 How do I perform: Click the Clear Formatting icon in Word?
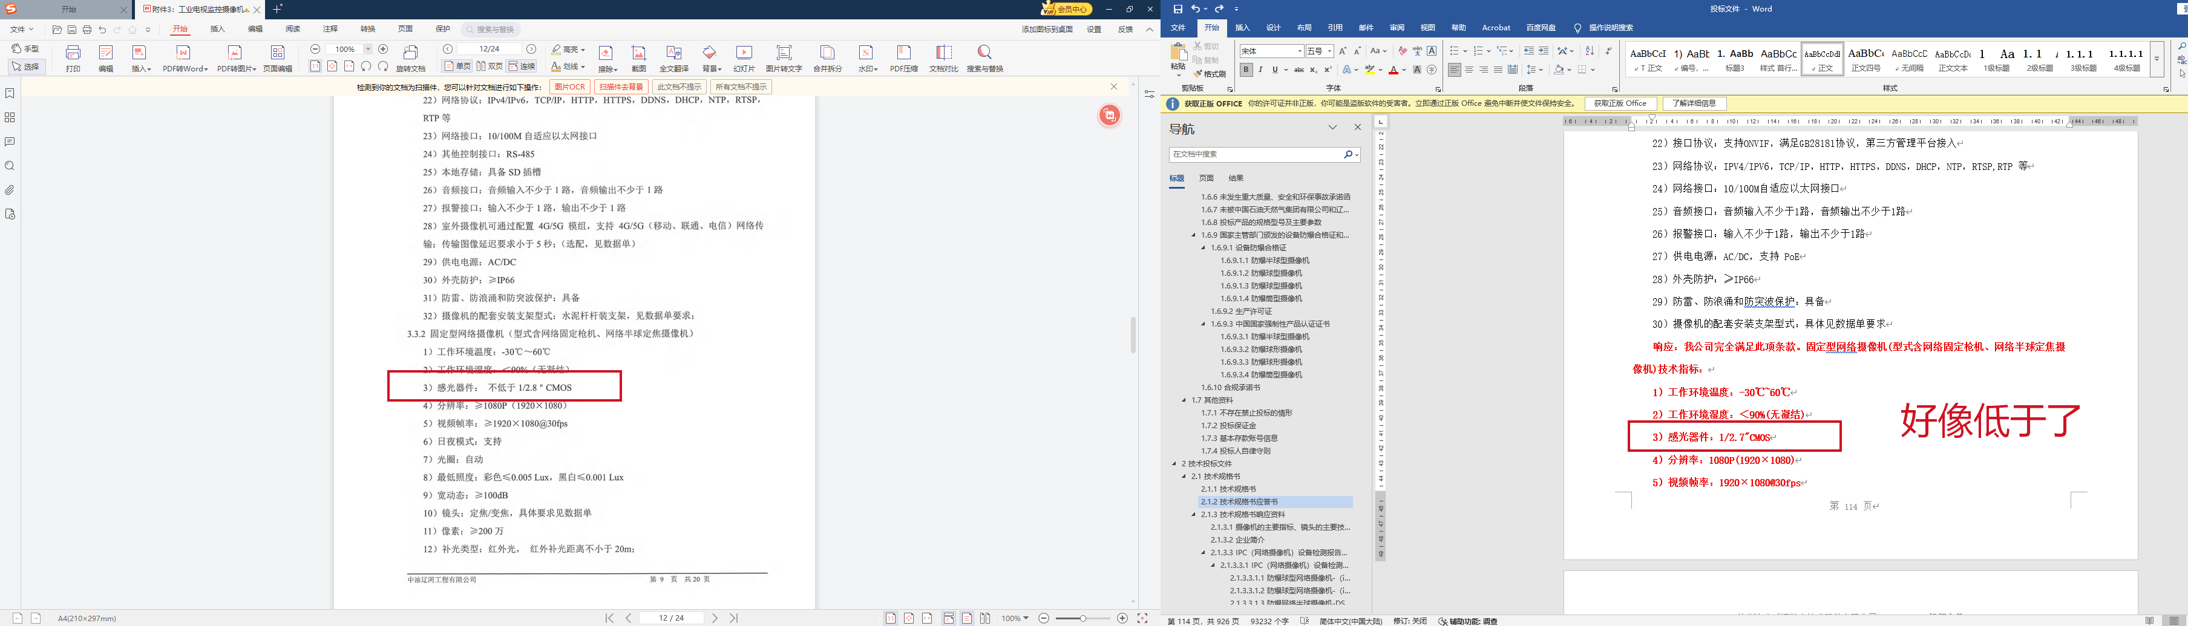click(1403, 51)
